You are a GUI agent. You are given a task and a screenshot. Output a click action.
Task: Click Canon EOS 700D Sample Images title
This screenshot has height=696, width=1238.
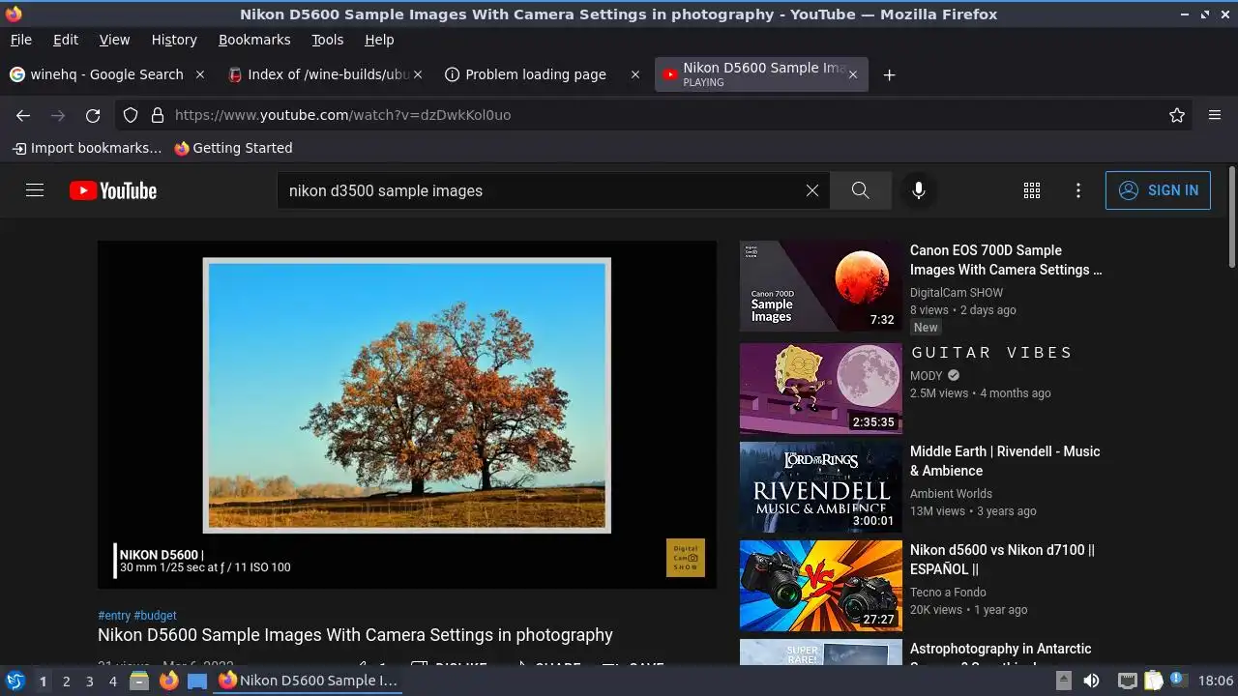1006,260
